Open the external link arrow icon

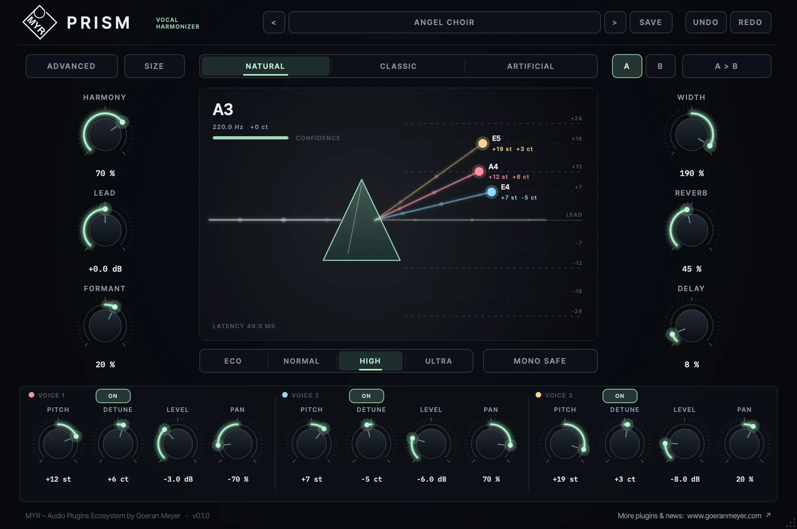pos(769,515)
